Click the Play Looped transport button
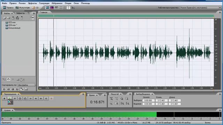 coord(25,98)
